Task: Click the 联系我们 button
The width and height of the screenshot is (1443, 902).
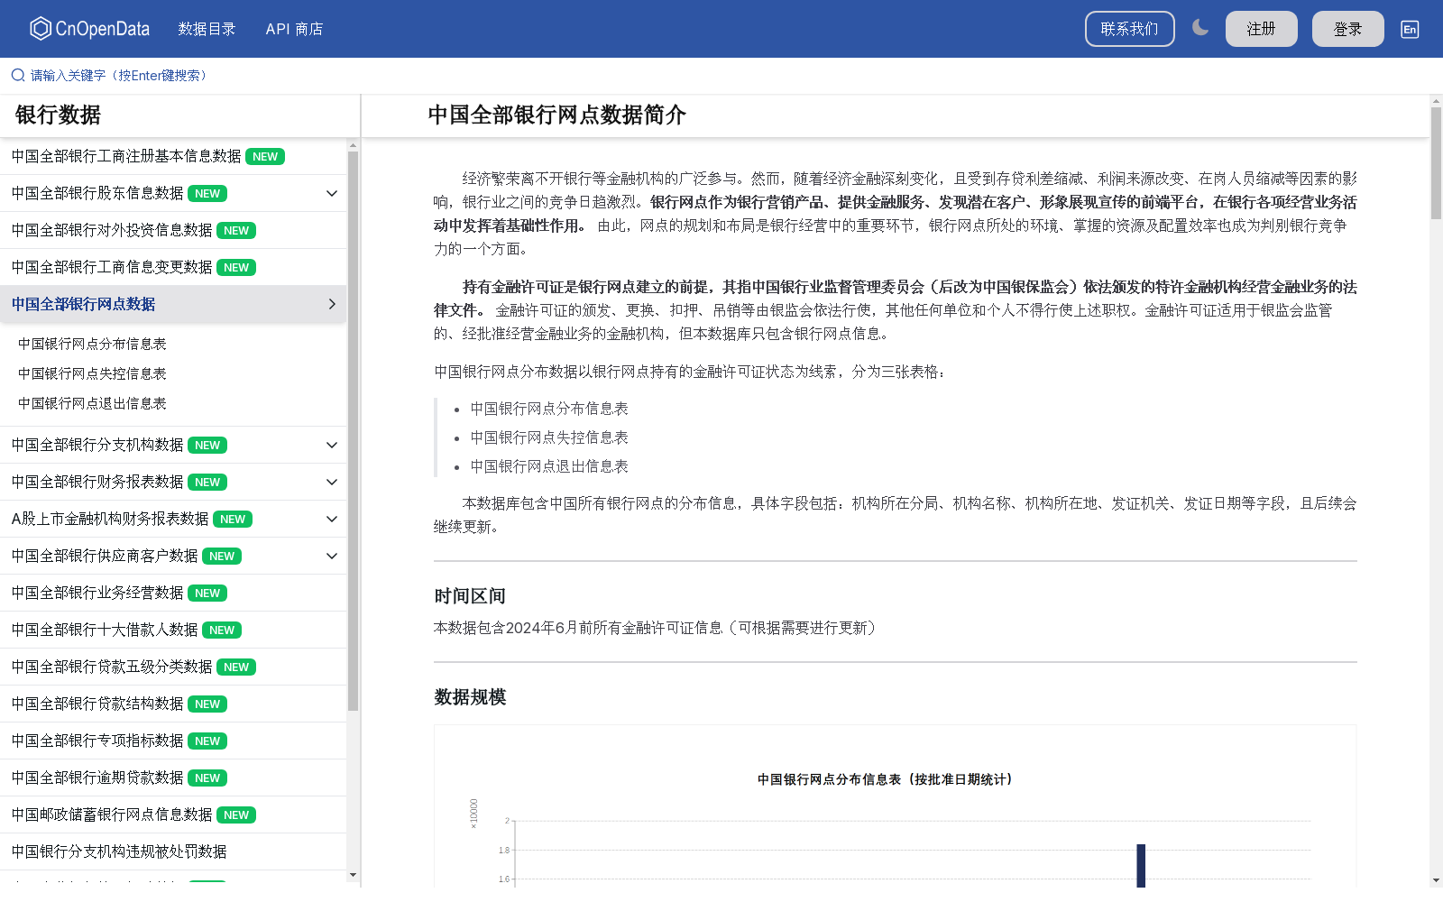Action: (1129, 29)
